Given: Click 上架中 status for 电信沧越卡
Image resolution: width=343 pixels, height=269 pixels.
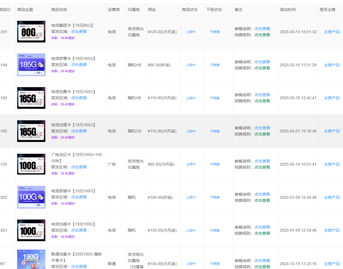Looking at the screenshot, I should [191, 230].
